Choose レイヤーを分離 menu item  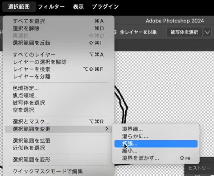(x=59, y=77)
